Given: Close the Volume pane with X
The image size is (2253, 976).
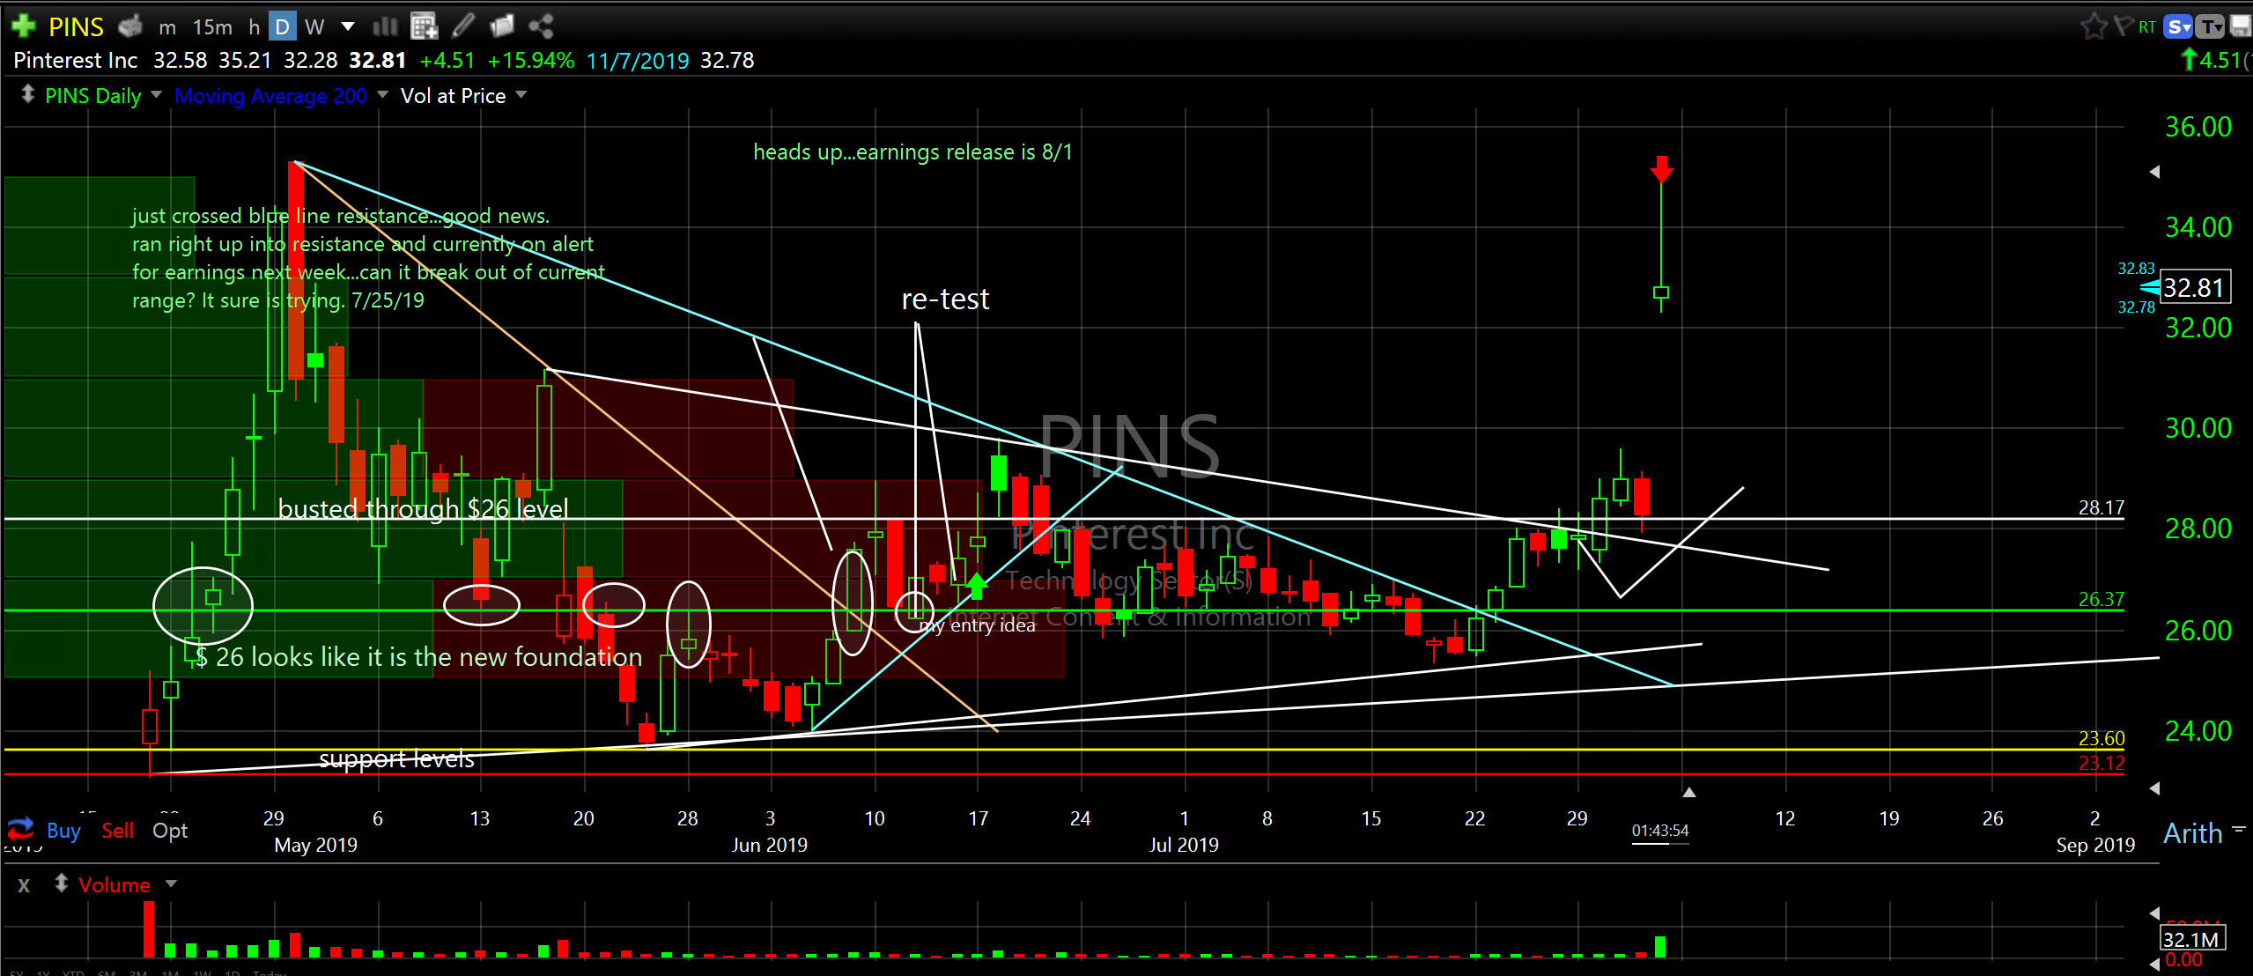Looking at the screenshot, I should (24, 885).
